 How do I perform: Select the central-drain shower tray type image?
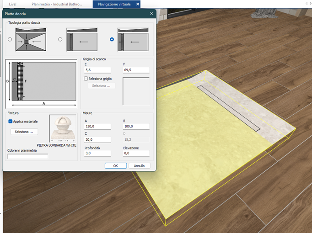31,40
